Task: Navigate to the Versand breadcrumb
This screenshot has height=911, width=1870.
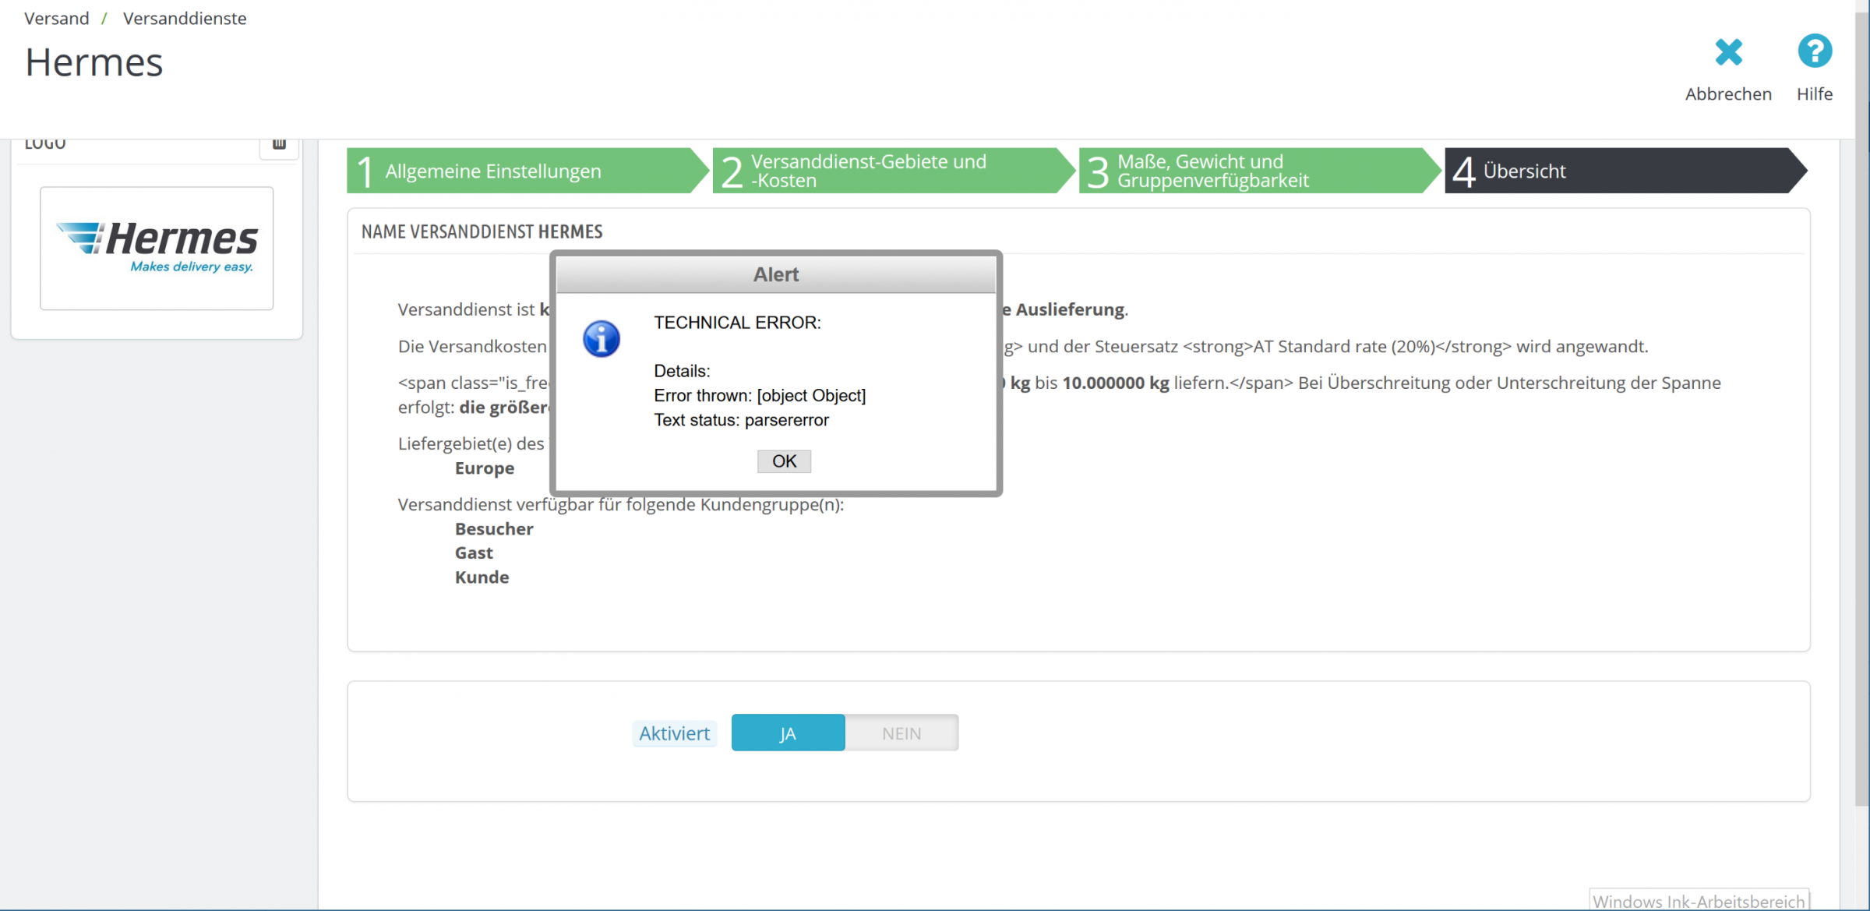Action: click(57, 18)
